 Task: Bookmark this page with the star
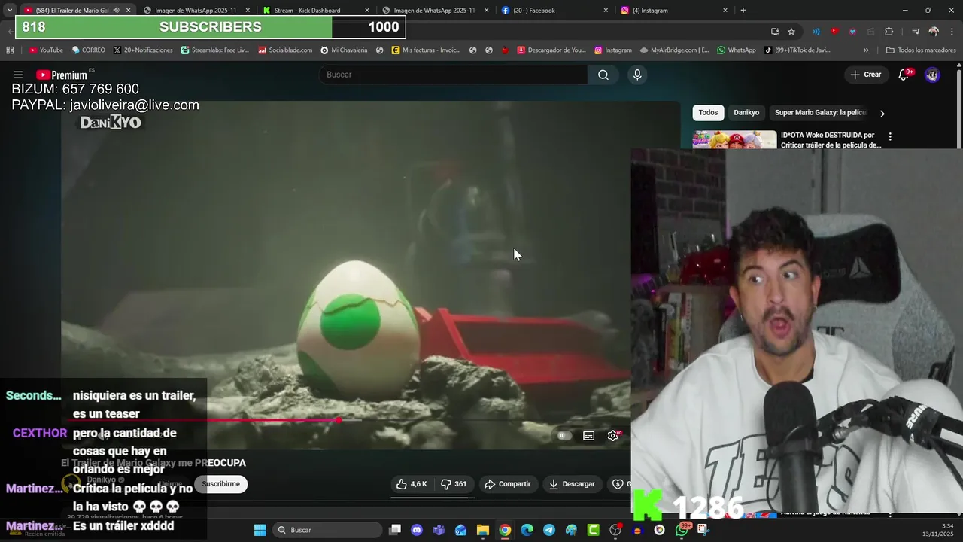791,31
